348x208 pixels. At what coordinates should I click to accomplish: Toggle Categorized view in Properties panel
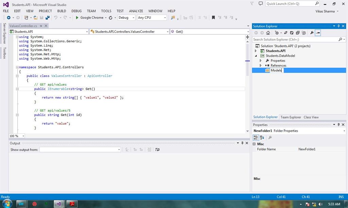256,138
